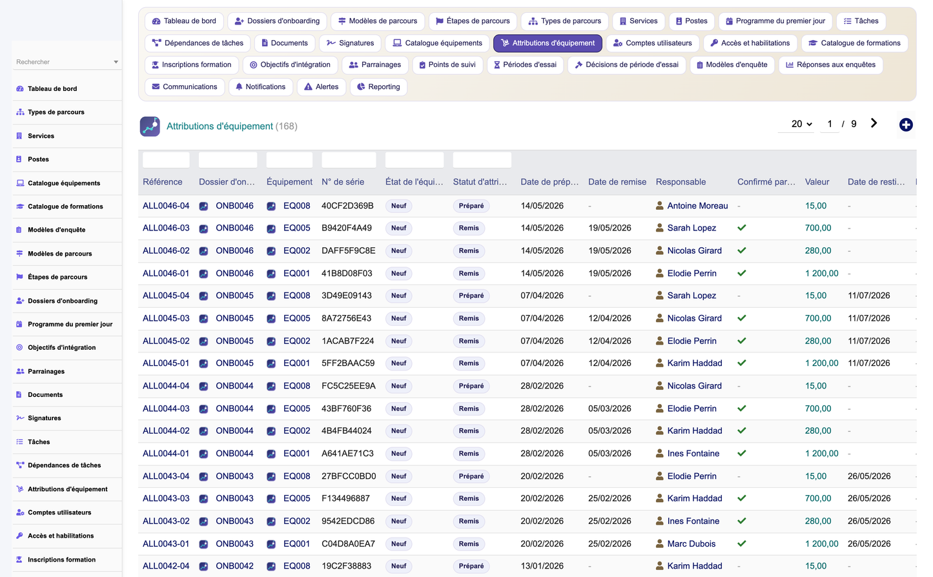Open Dossiers d'onboarding tab
This screenshot has height=577, width=933.
pos(277,21)
